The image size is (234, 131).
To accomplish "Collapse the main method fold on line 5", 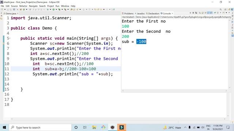I will [10, 38].
